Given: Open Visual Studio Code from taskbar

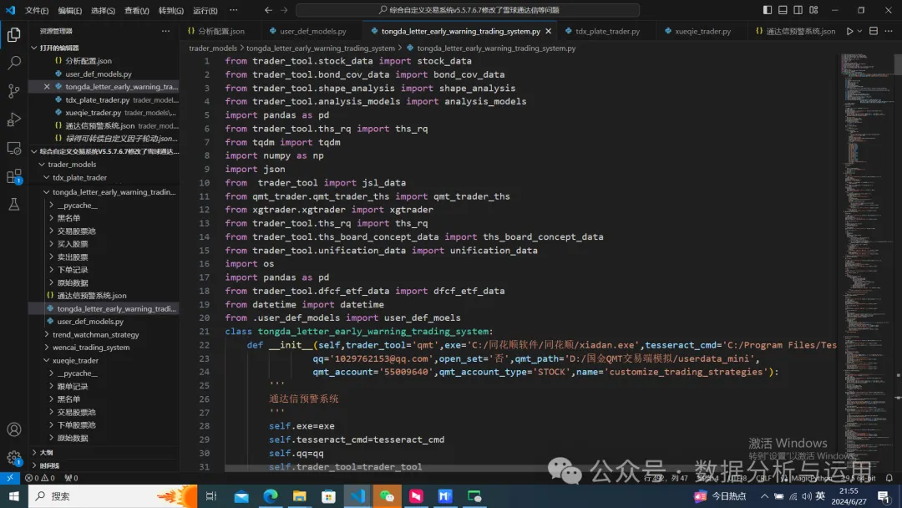Looking at the screenshot, I should coord(357,496).
